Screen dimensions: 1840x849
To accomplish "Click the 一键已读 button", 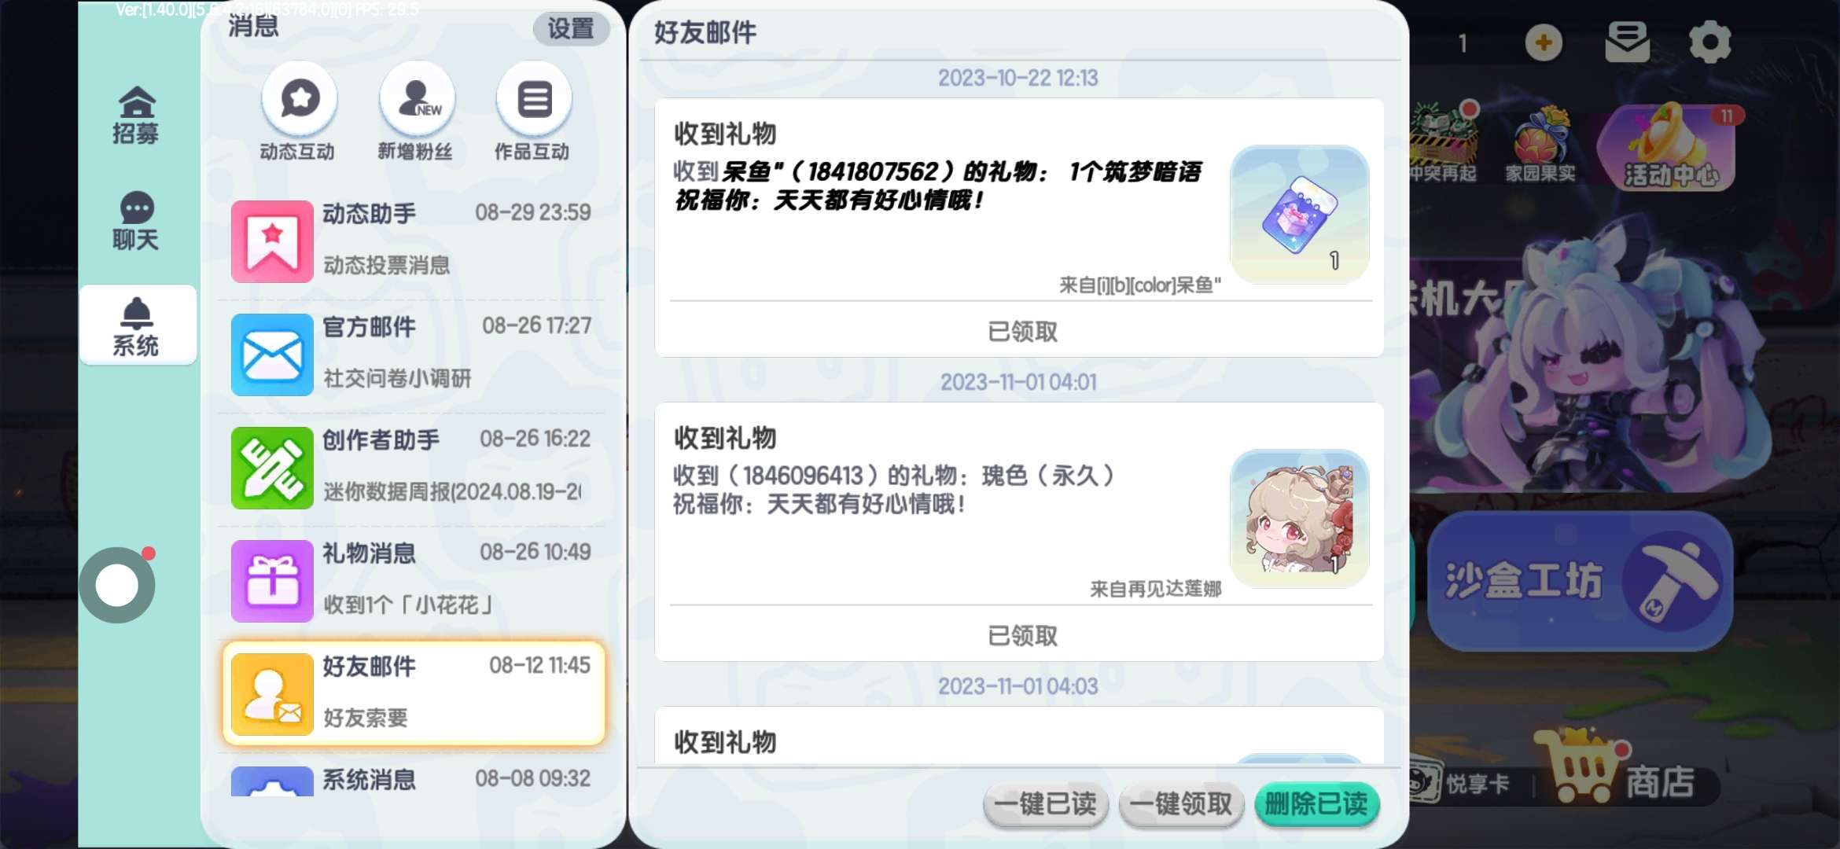I will pyautogui.click(x=1045, y=804).
